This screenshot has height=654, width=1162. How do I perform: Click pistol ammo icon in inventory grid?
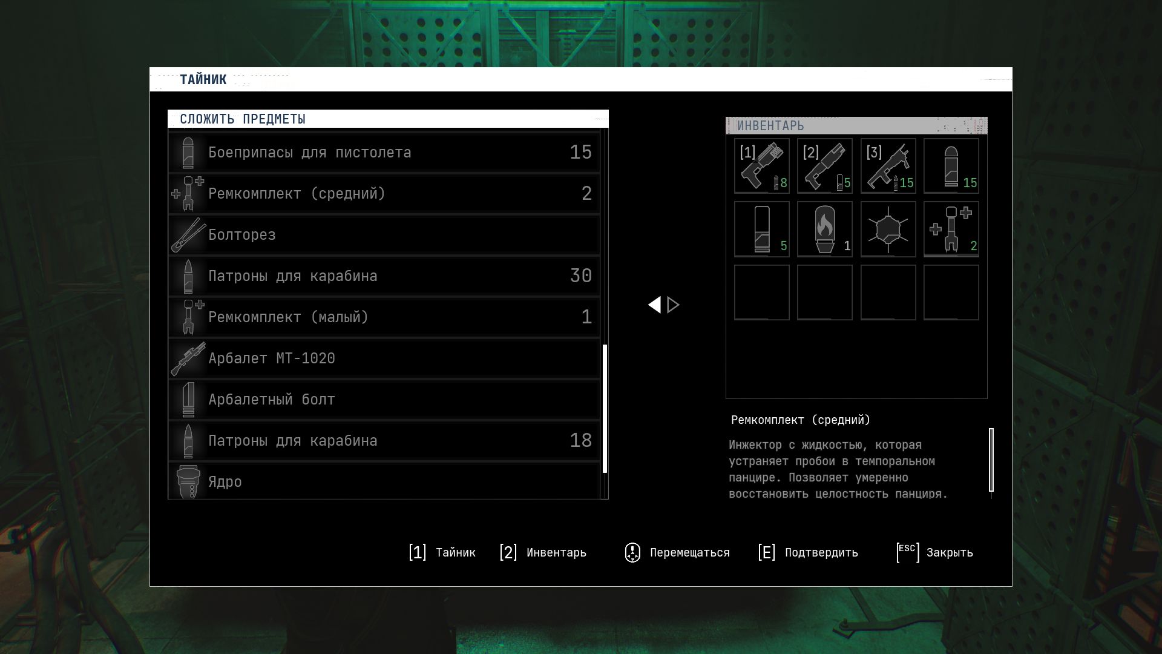point(951,166)
